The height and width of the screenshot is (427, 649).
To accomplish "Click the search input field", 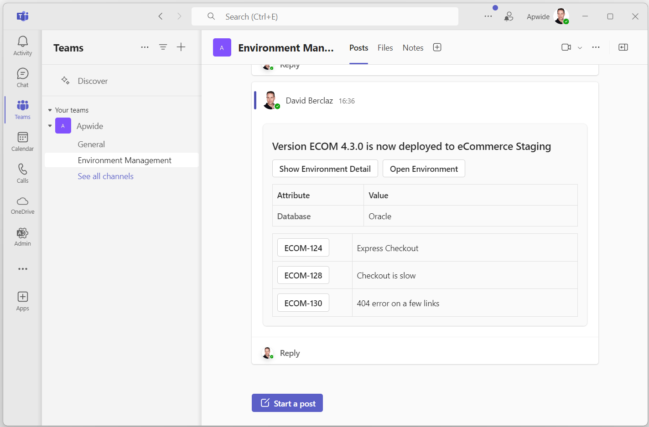I will point(325,17).
